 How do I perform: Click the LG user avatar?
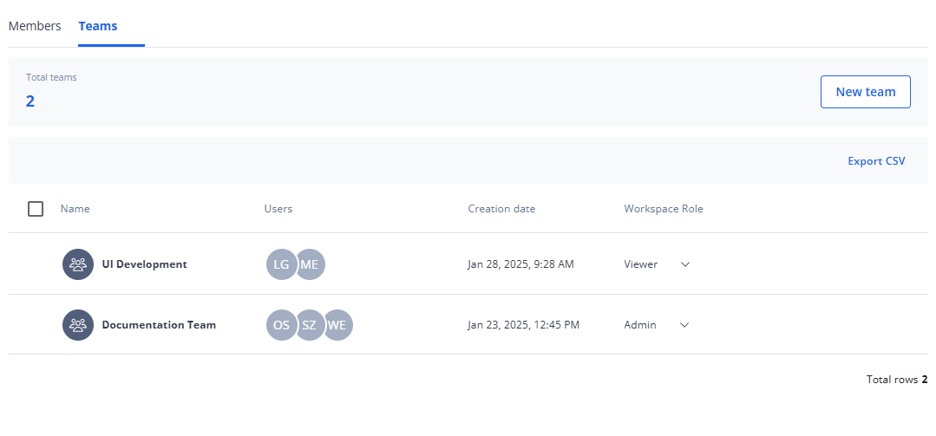point(281,264)
